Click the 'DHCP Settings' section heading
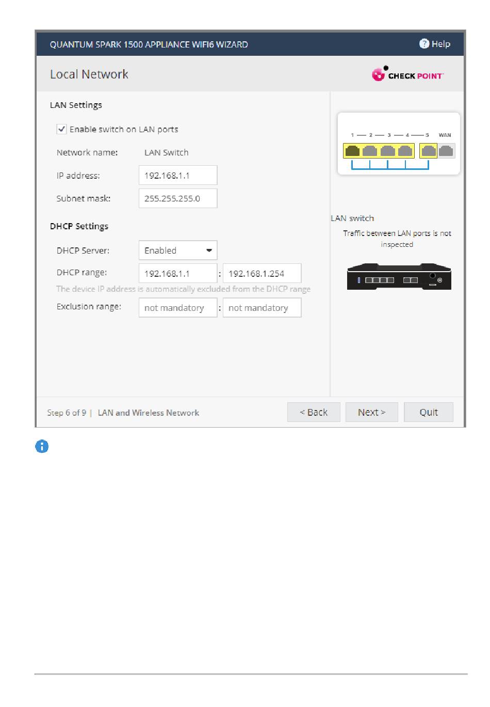The height and width of the screenshot is (707, 490). pos(79,226)
